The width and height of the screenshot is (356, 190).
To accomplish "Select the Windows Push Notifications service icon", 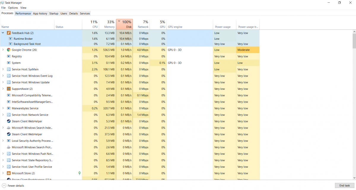I will point(9,154).
